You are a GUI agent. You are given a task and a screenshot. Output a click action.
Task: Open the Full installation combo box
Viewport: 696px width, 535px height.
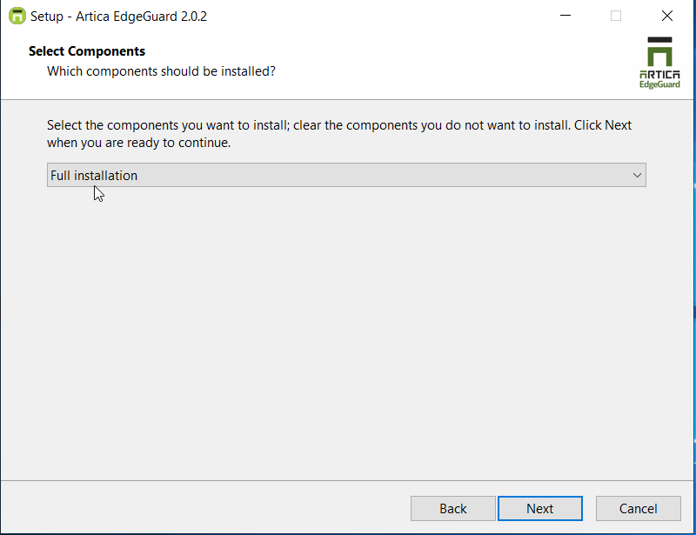[x=346, y=175]
